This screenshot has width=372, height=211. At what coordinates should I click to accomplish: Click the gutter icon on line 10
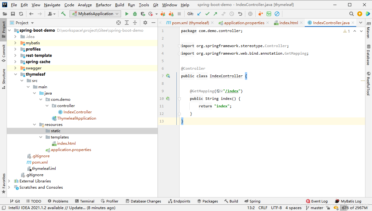168,99
